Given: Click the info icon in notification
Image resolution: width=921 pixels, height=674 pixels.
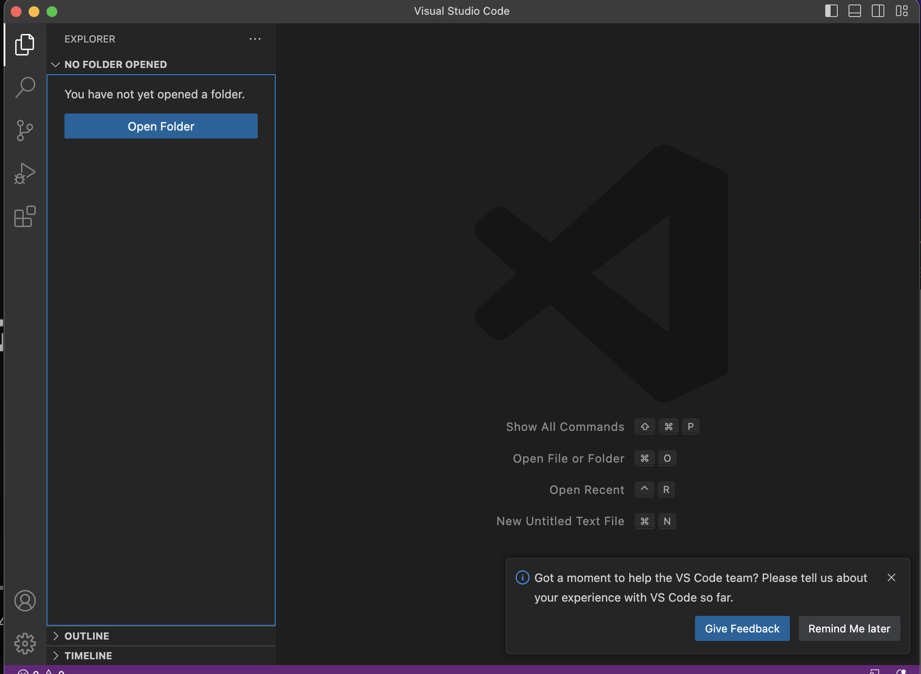Looking at the screenshot, I should (x=522, y=577).
